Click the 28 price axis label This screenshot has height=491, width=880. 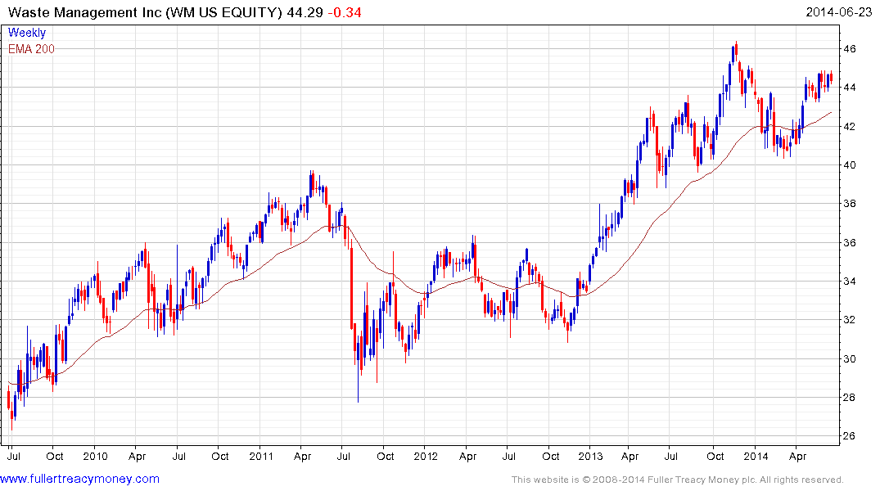[x=849, y=398]
